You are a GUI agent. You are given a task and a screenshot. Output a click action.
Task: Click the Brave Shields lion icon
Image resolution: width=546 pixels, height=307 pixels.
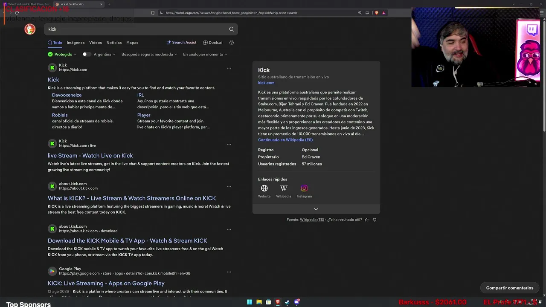pos(376,13)
